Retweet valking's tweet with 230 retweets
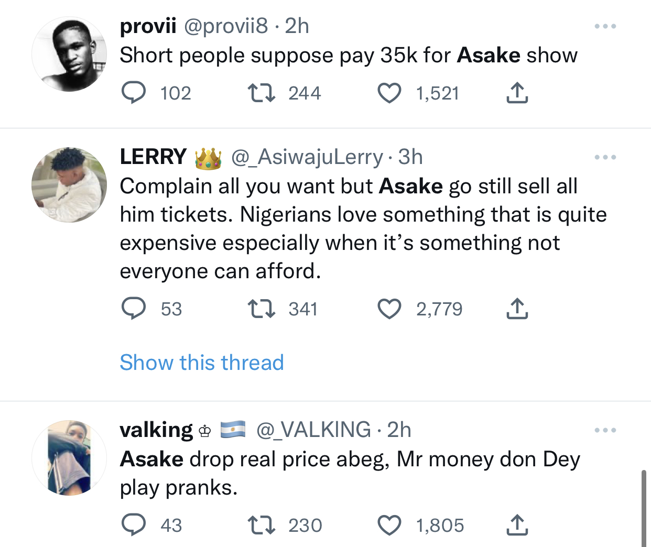 click(x=261, y=525)
